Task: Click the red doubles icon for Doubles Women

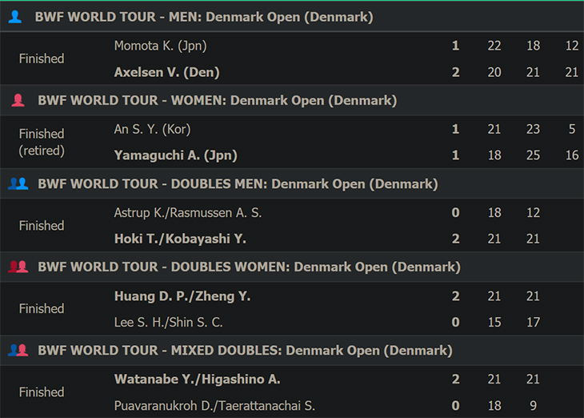Action: pyautogui.click(x=18, y=267)
